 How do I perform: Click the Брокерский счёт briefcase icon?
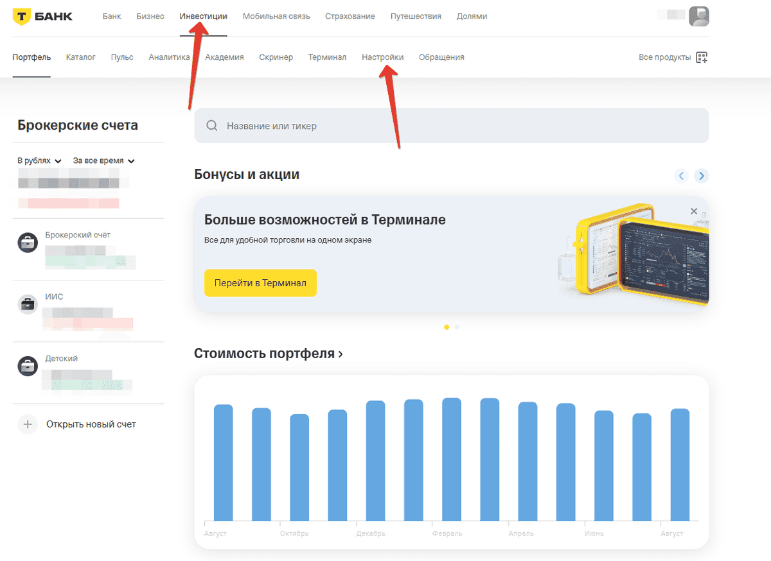[x=28, y=243]
